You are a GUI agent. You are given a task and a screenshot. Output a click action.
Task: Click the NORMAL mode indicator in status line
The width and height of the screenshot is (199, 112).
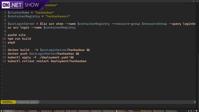7,102
